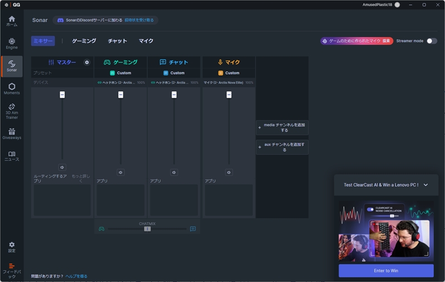This screenshot has height=282, width=445.
Task: Open the ニュース sidebar item
Action: point(12,156)
